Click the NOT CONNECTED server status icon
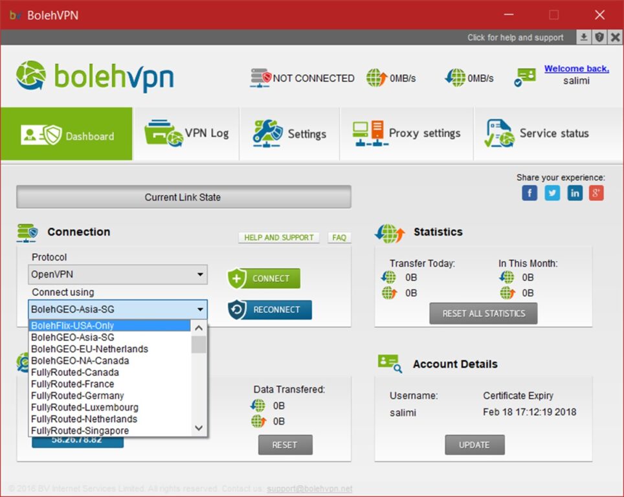The image size is (624, 497). coord(260,78)
